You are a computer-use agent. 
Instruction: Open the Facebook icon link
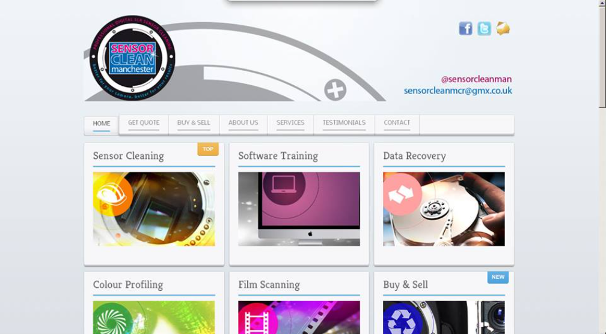point(465,28)
